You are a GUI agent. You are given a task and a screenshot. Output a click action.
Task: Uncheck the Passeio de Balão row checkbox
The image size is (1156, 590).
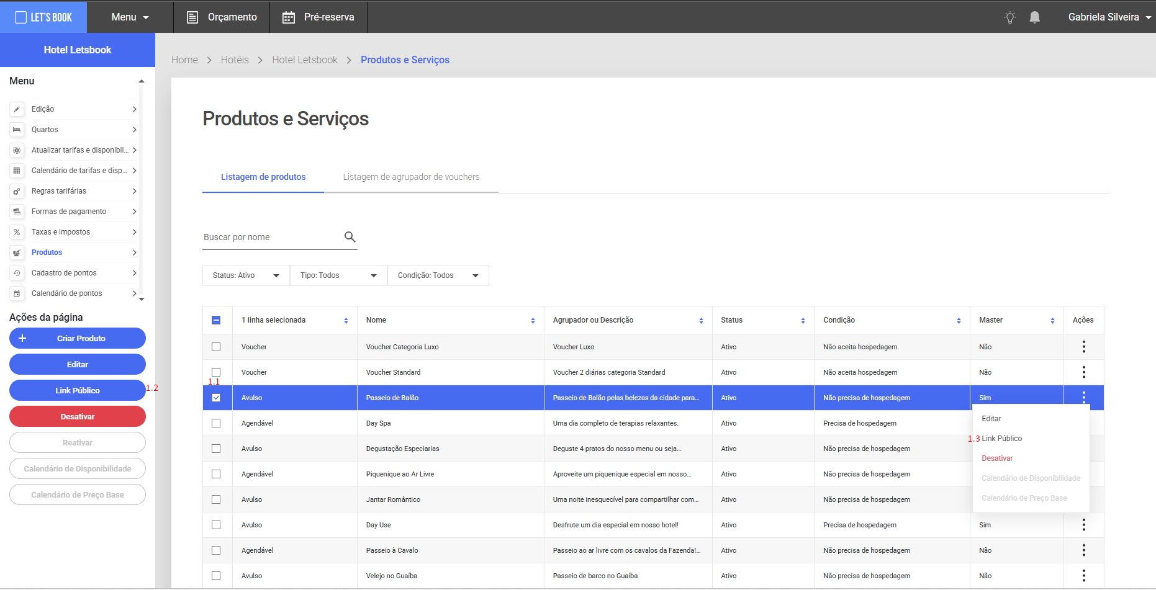click(216, 398)
